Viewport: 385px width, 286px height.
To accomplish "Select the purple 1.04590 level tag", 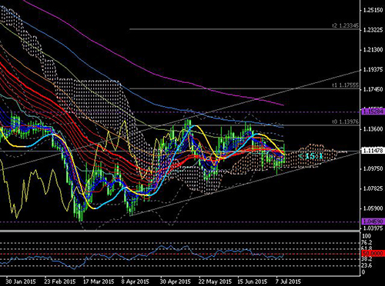I will pyautogui.click(x=373, y=221).
